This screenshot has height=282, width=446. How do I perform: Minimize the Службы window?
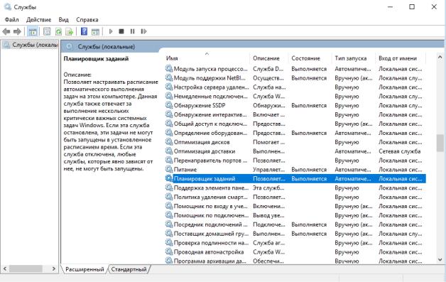391,7
